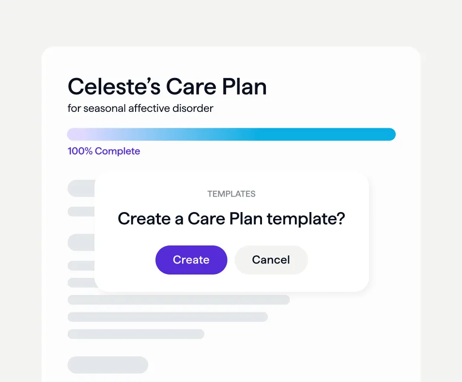Image resolution: width=462 pixels, height=382 pixels.
Task: Select the title Celeste's Care Plan
Action: (x=167, y=87)
